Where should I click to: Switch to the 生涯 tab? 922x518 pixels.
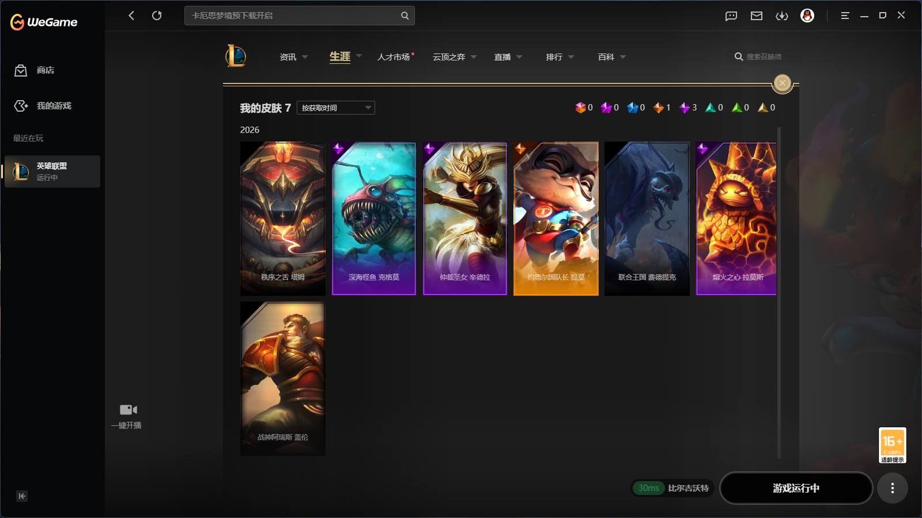coord(340,56)
